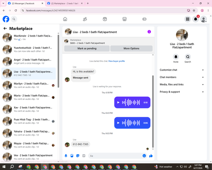
Task: Open the nine-dot Menu grid icon
Action: [187, 19]
